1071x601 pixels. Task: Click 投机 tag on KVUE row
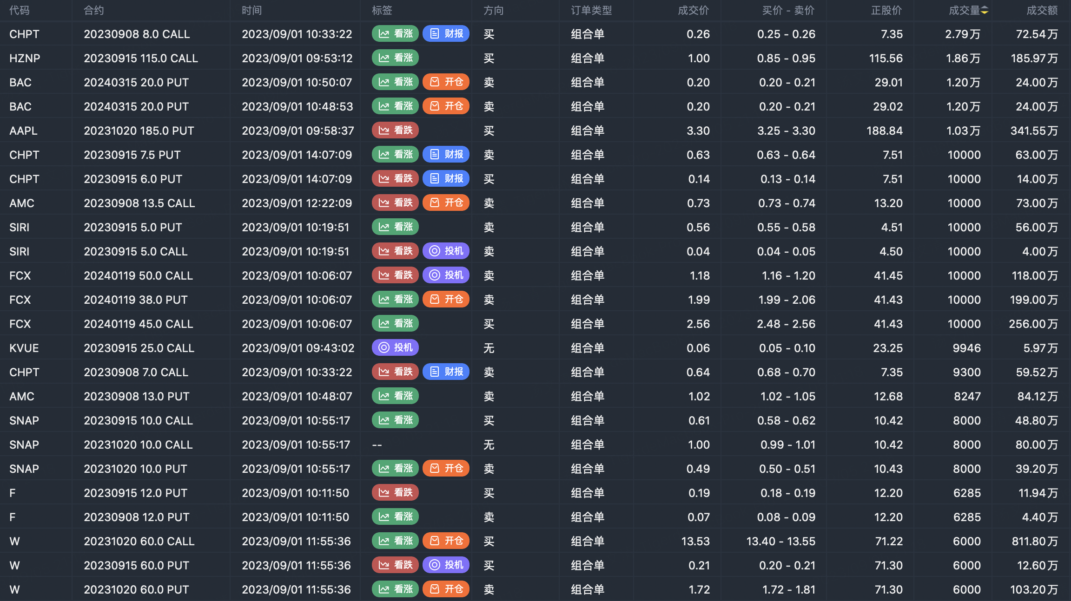pyautogui.click(x=395, y=348)
